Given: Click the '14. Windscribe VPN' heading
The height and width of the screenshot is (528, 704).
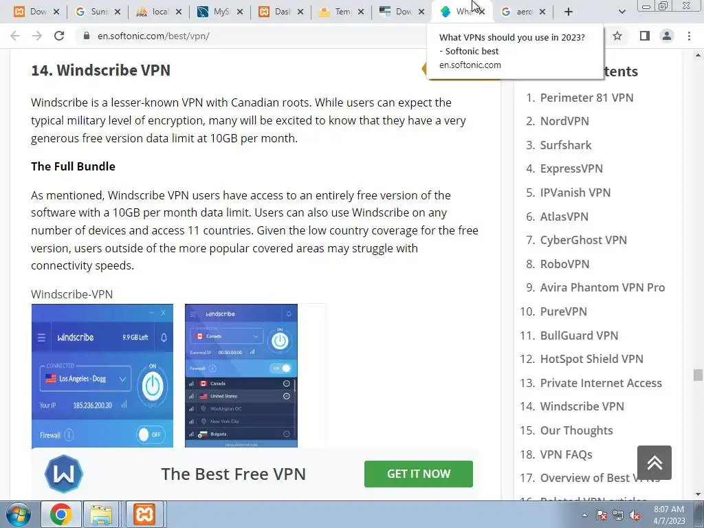Looking at the screenshot, I should tap(100, 70).
